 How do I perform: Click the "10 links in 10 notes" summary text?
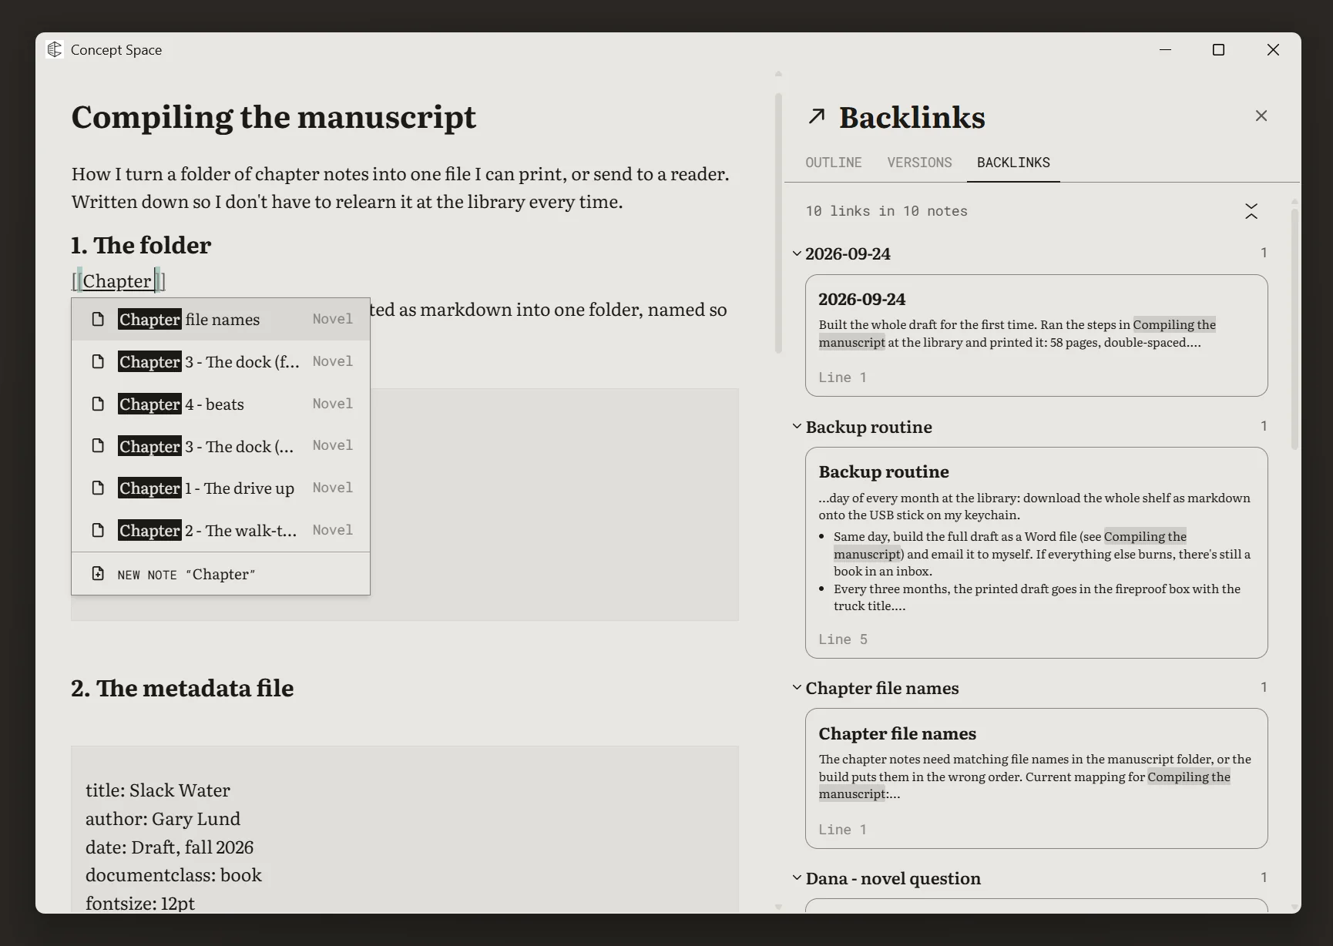[886, 211]
